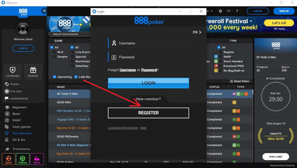This screenshot has width=297, height=168.
Task: Click the OPEN LOBBY button
Action: tap(276, 157)
